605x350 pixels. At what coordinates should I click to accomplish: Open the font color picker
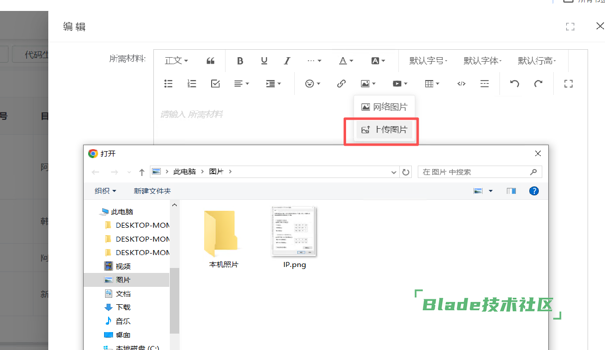click(x=346, y=61)
